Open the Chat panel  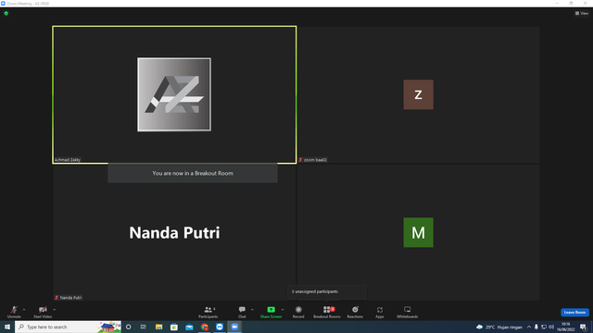pos(242,312)
